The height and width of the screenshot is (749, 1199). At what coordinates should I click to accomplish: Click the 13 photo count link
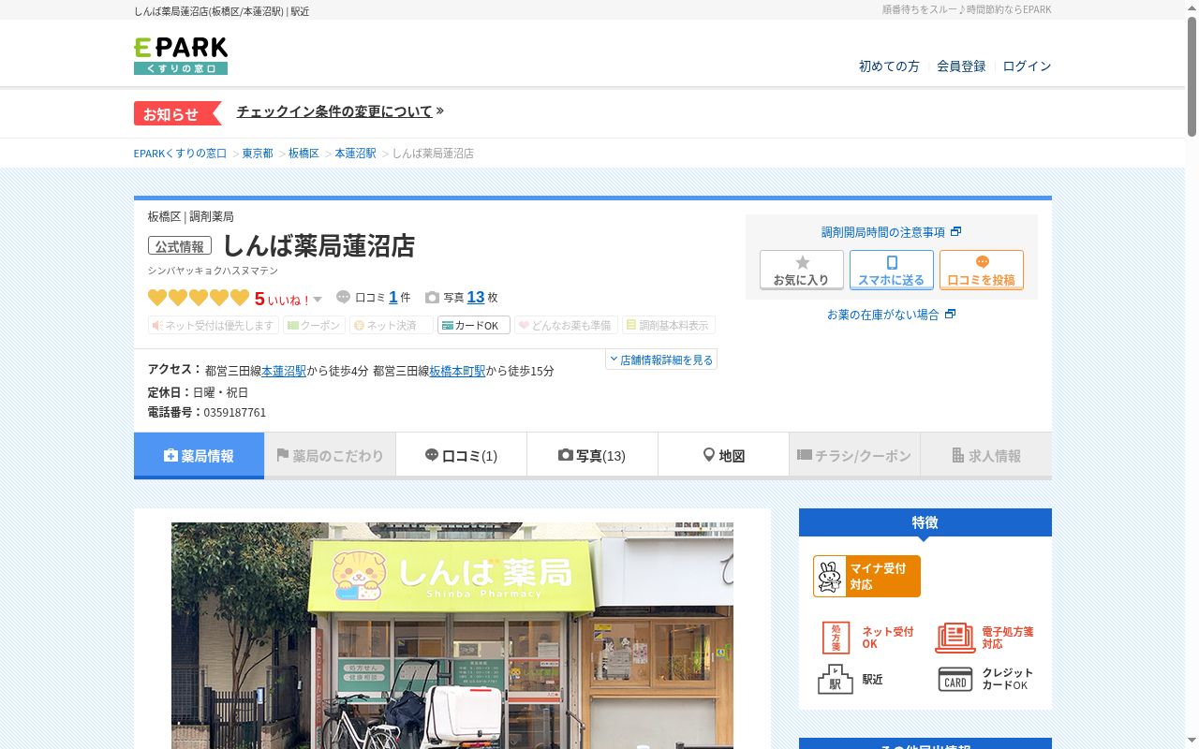(476, 297)
